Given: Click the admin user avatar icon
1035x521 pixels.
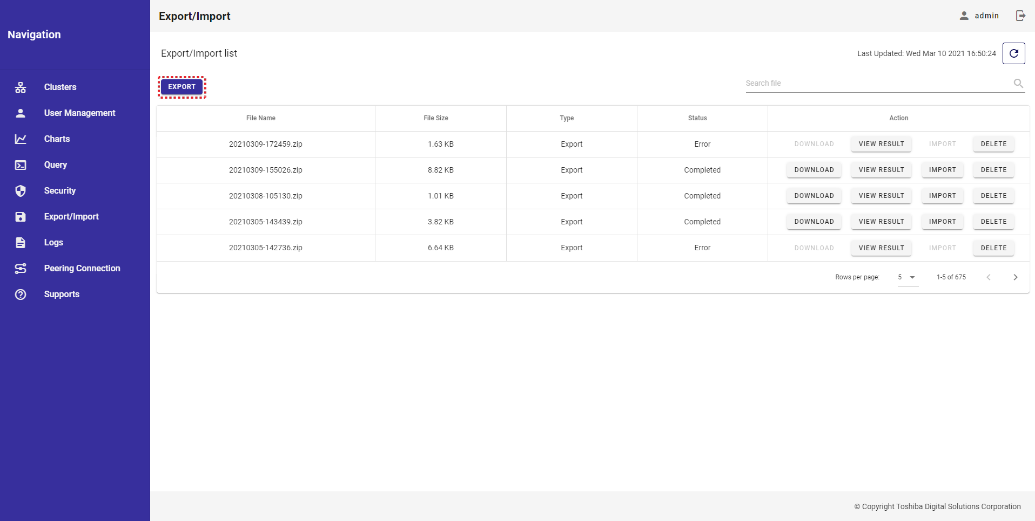Looking at the screenshot, I should (x=964, y=16).
